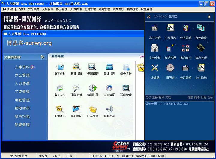The image size is (216, 159).
Task: Select 绩效考核 in the left sidebar
Action: coord(22,108)
